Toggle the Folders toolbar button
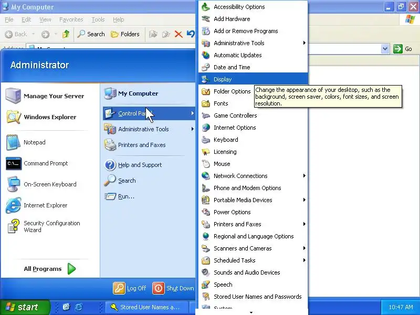420x315 pixels. click(x=125, y=34)
